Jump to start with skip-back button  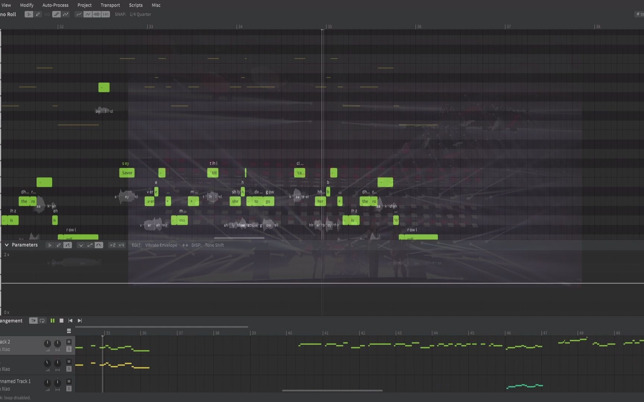click(70, 320)
